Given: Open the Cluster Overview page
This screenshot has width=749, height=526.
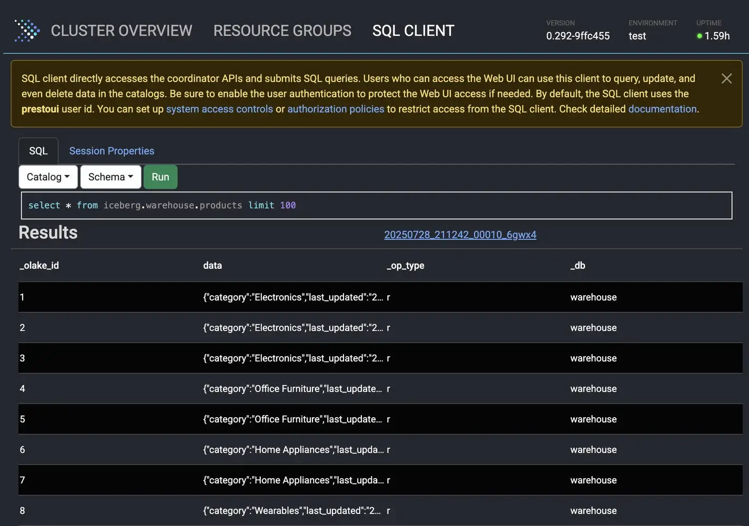Looking at the screenshot, I should tap(122, 31).
